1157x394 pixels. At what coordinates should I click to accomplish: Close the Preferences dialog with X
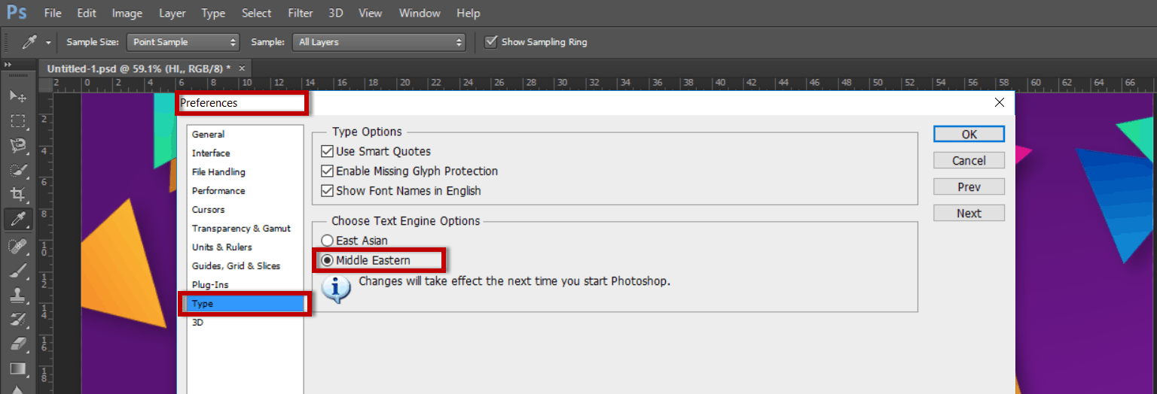click(1000, 102)
